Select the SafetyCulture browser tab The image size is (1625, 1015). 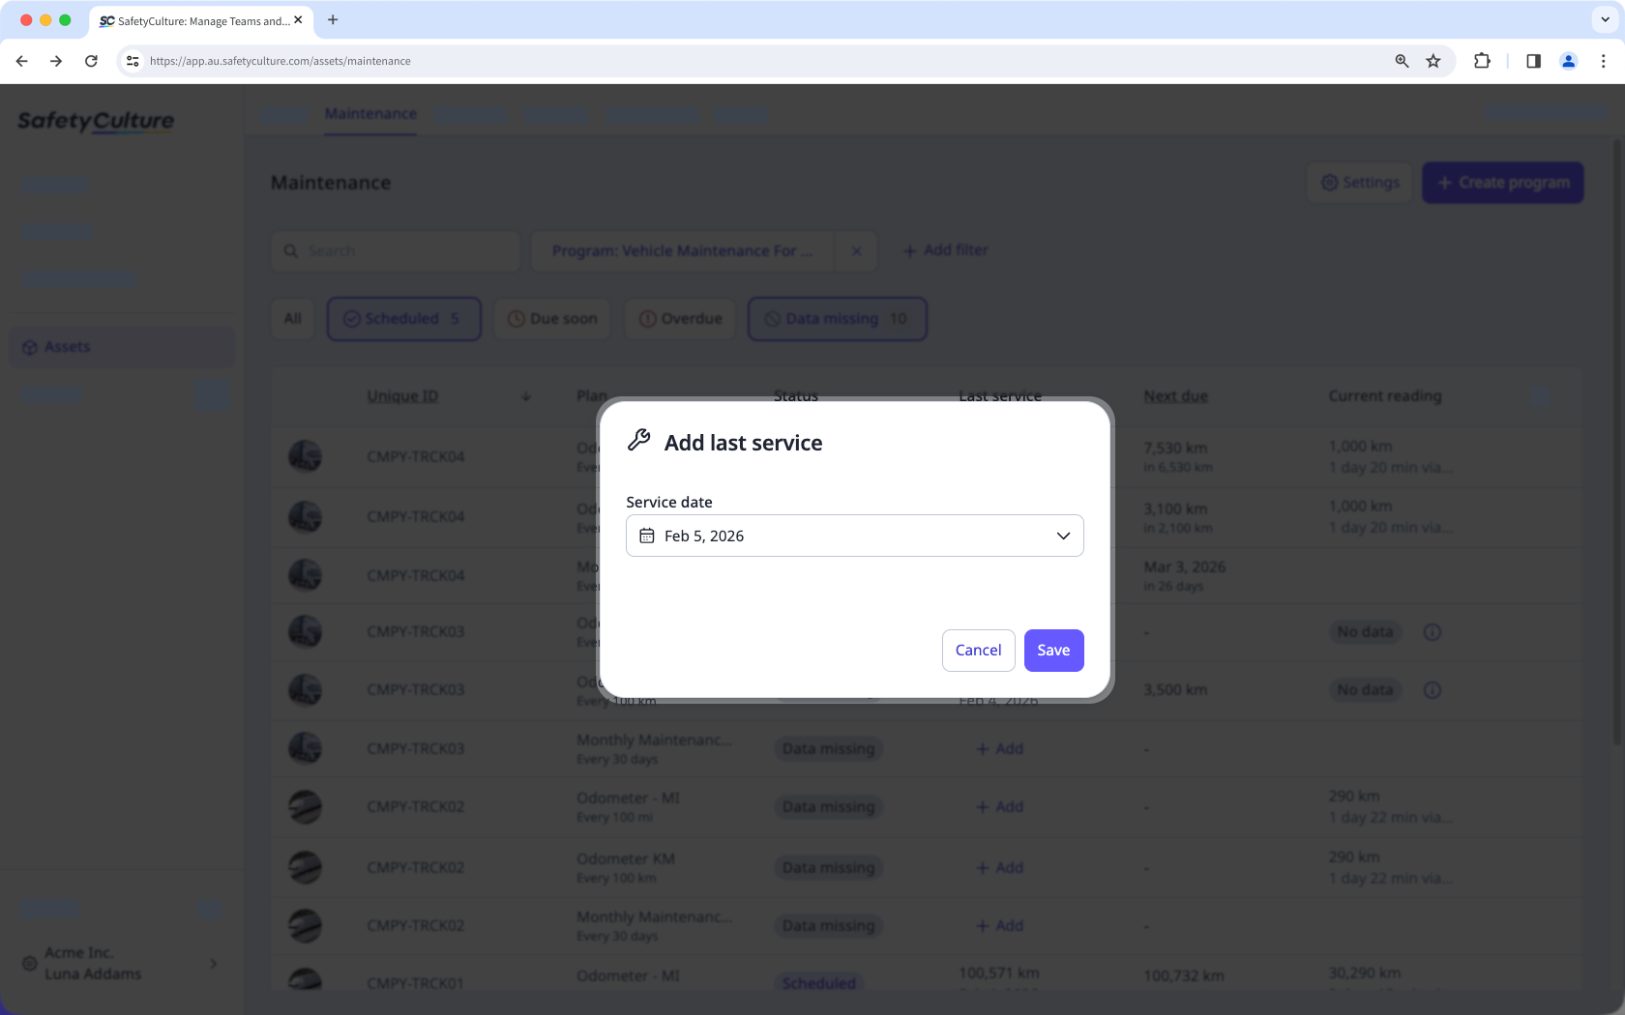[x=199, y=20]
